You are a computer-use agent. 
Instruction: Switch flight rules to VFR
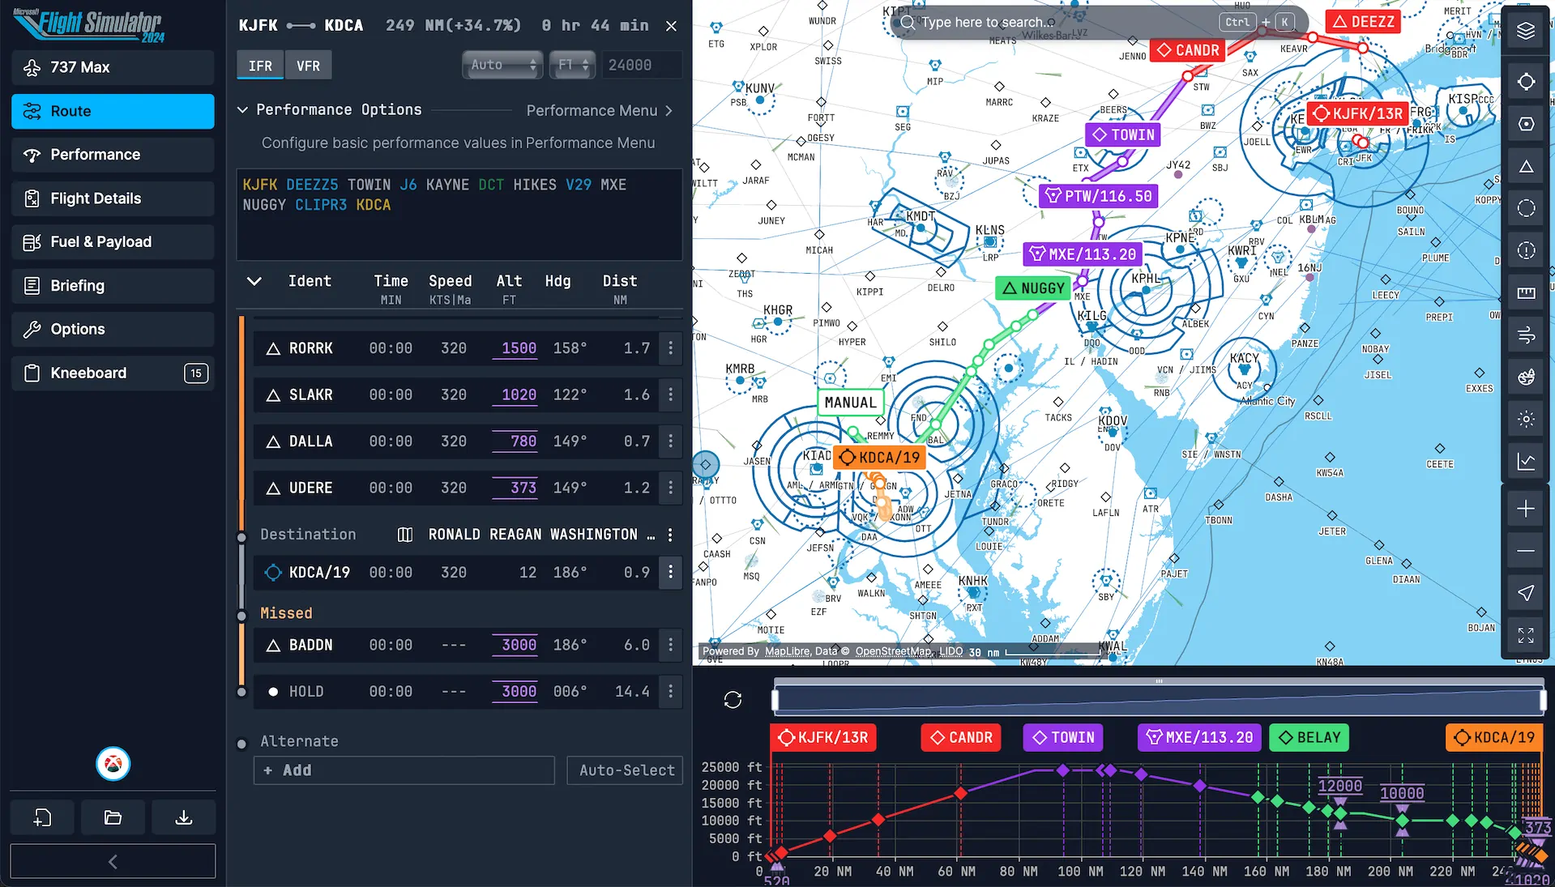[x=308, y=65]
